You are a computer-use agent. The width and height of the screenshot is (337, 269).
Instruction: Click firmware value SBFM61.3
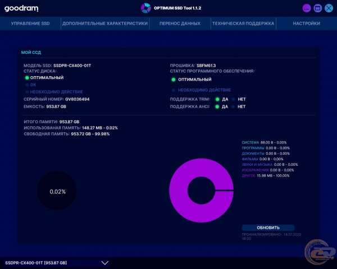point(206,66)
